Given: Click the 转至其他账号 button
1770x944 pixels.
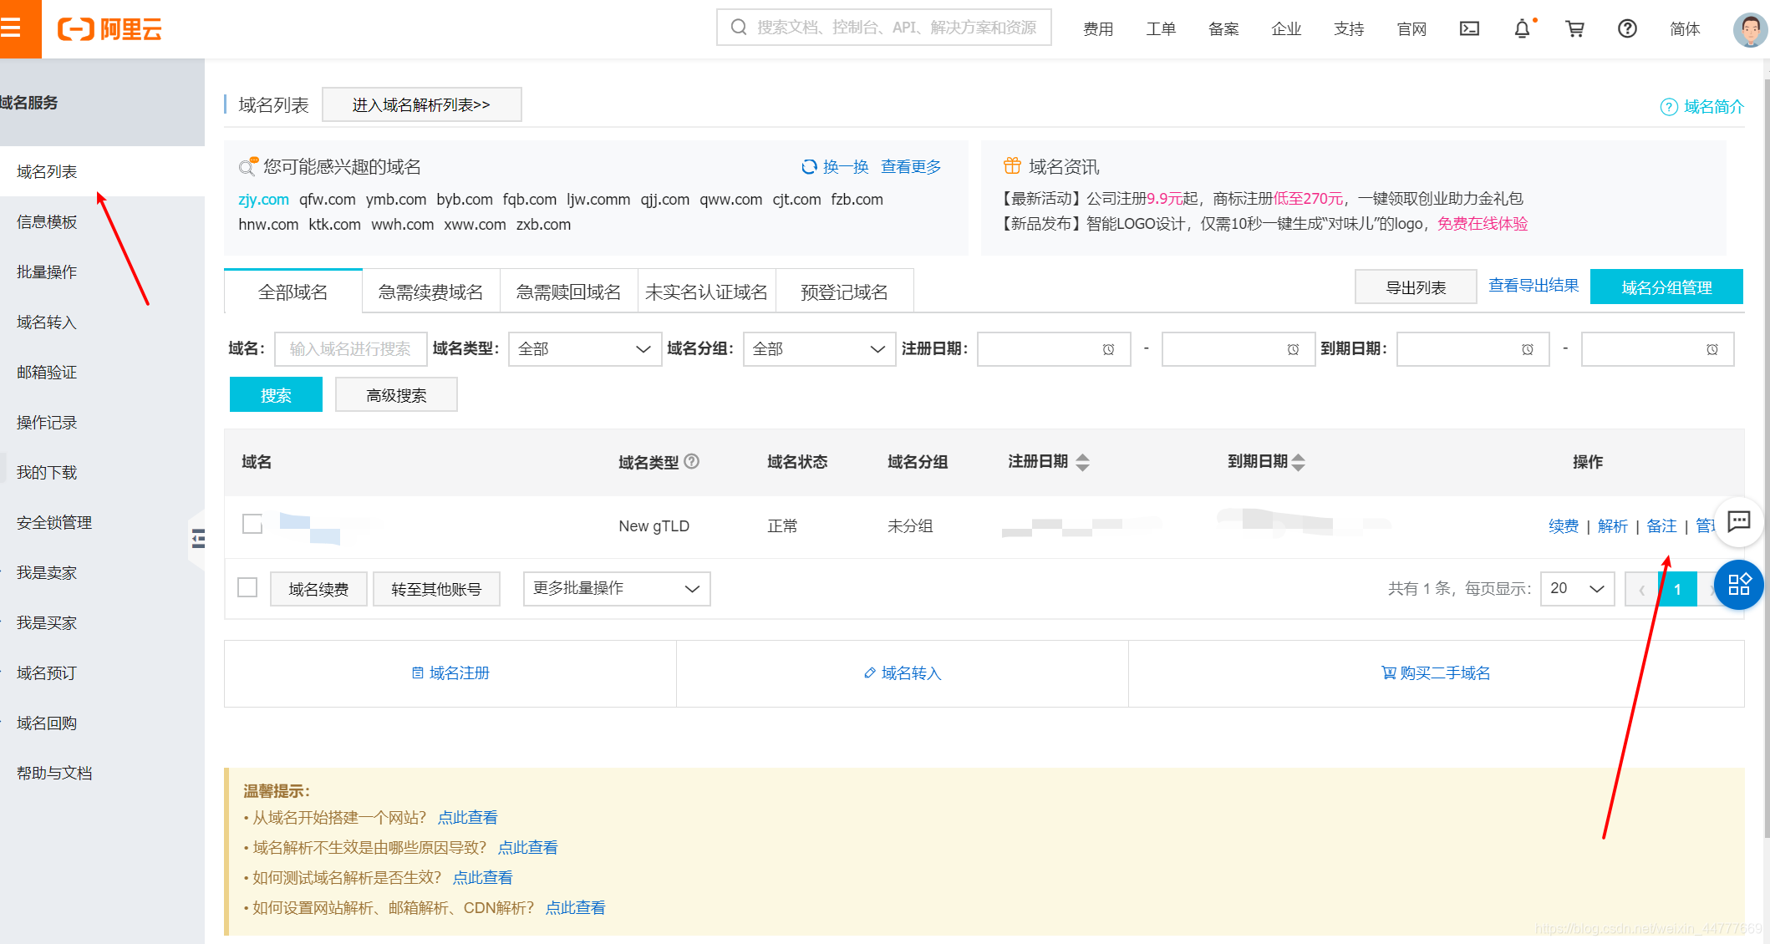Looking at the screenshot, I should click(436, 589).
